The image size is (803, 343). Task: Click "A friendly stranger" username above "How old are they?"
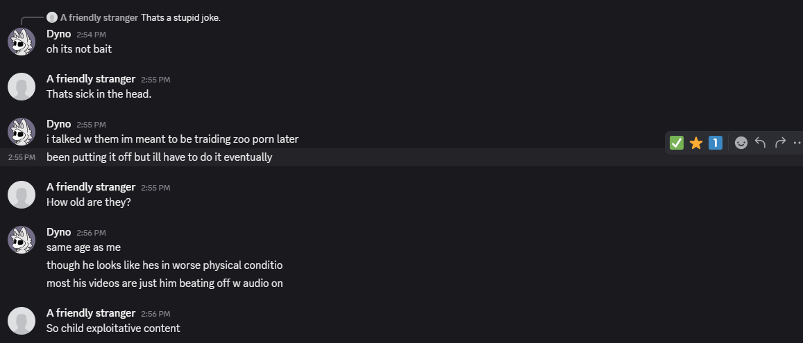point(91,187)
